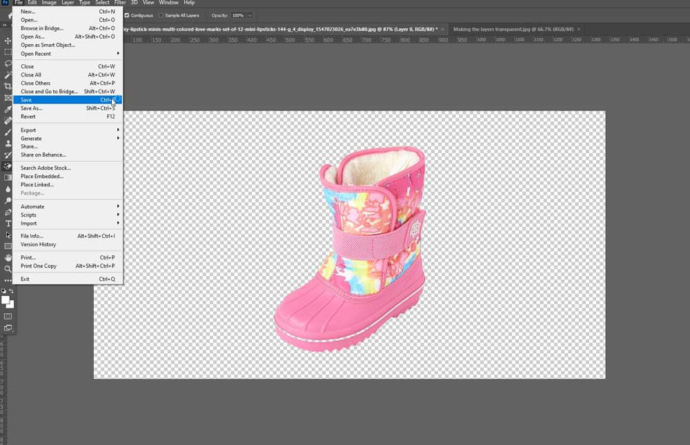The image size is (690, 445).
Task: Open the Edit menu
Action: pos(32,2)
